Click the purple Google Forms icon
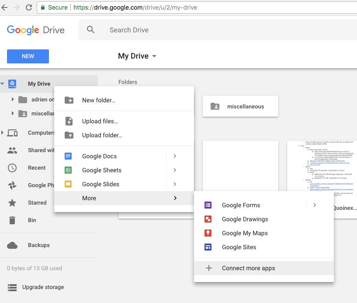Image resolution: width=357 pixels, height=303 pixels. click(208, 205)
